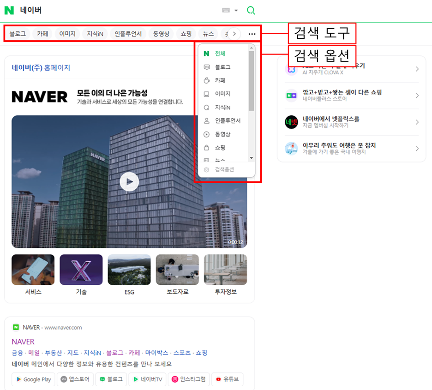432x390 pixels.
Task: Play the Naver building video
Action: click(x=129, y=182)
